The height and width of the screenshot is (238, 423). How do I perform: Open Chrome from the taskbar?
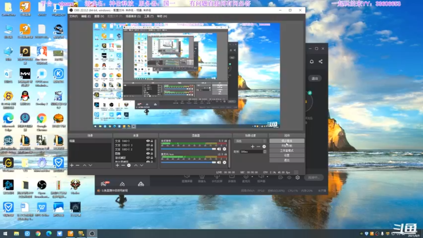pos(38,234)
